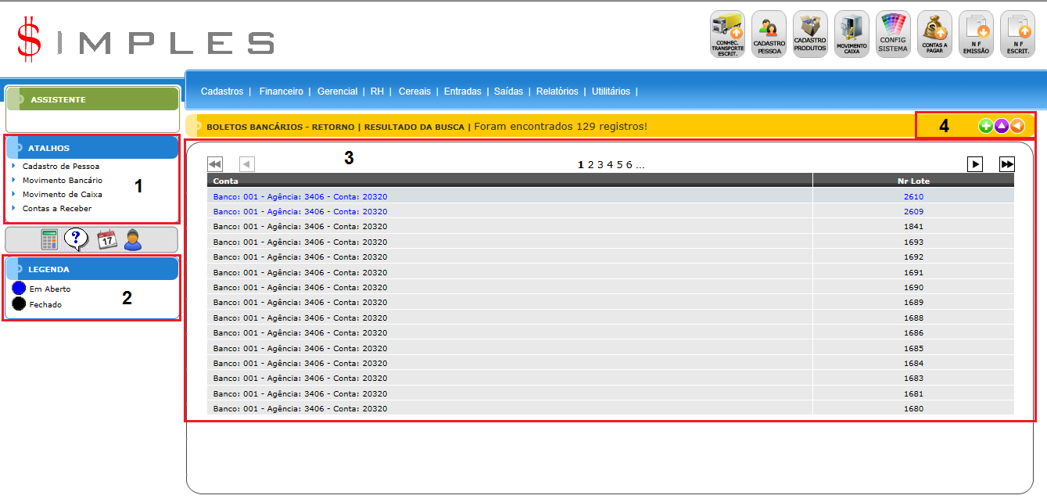Open the Movimento Bancário shortcut link
This screenshot has height=499, width=1047.
(62, 181)
